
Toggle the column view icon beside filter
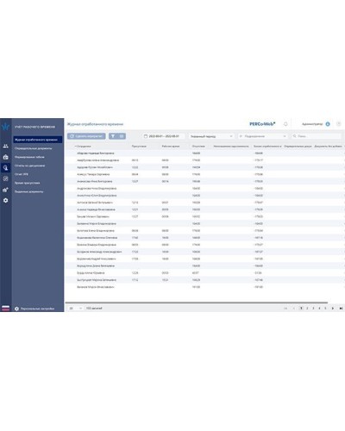pos(122,136)
